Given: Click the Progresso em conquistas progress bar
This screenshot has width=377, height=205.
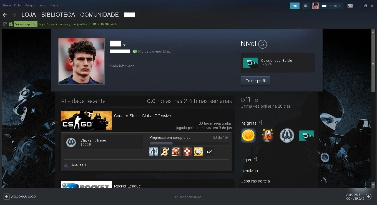Looking at the screenshot, I should tap(189, 144).
